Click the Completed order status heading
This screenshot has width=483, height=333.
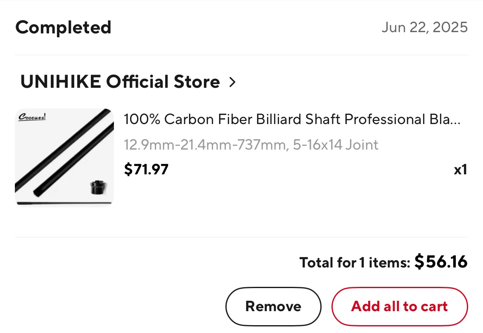click(63, 28)
